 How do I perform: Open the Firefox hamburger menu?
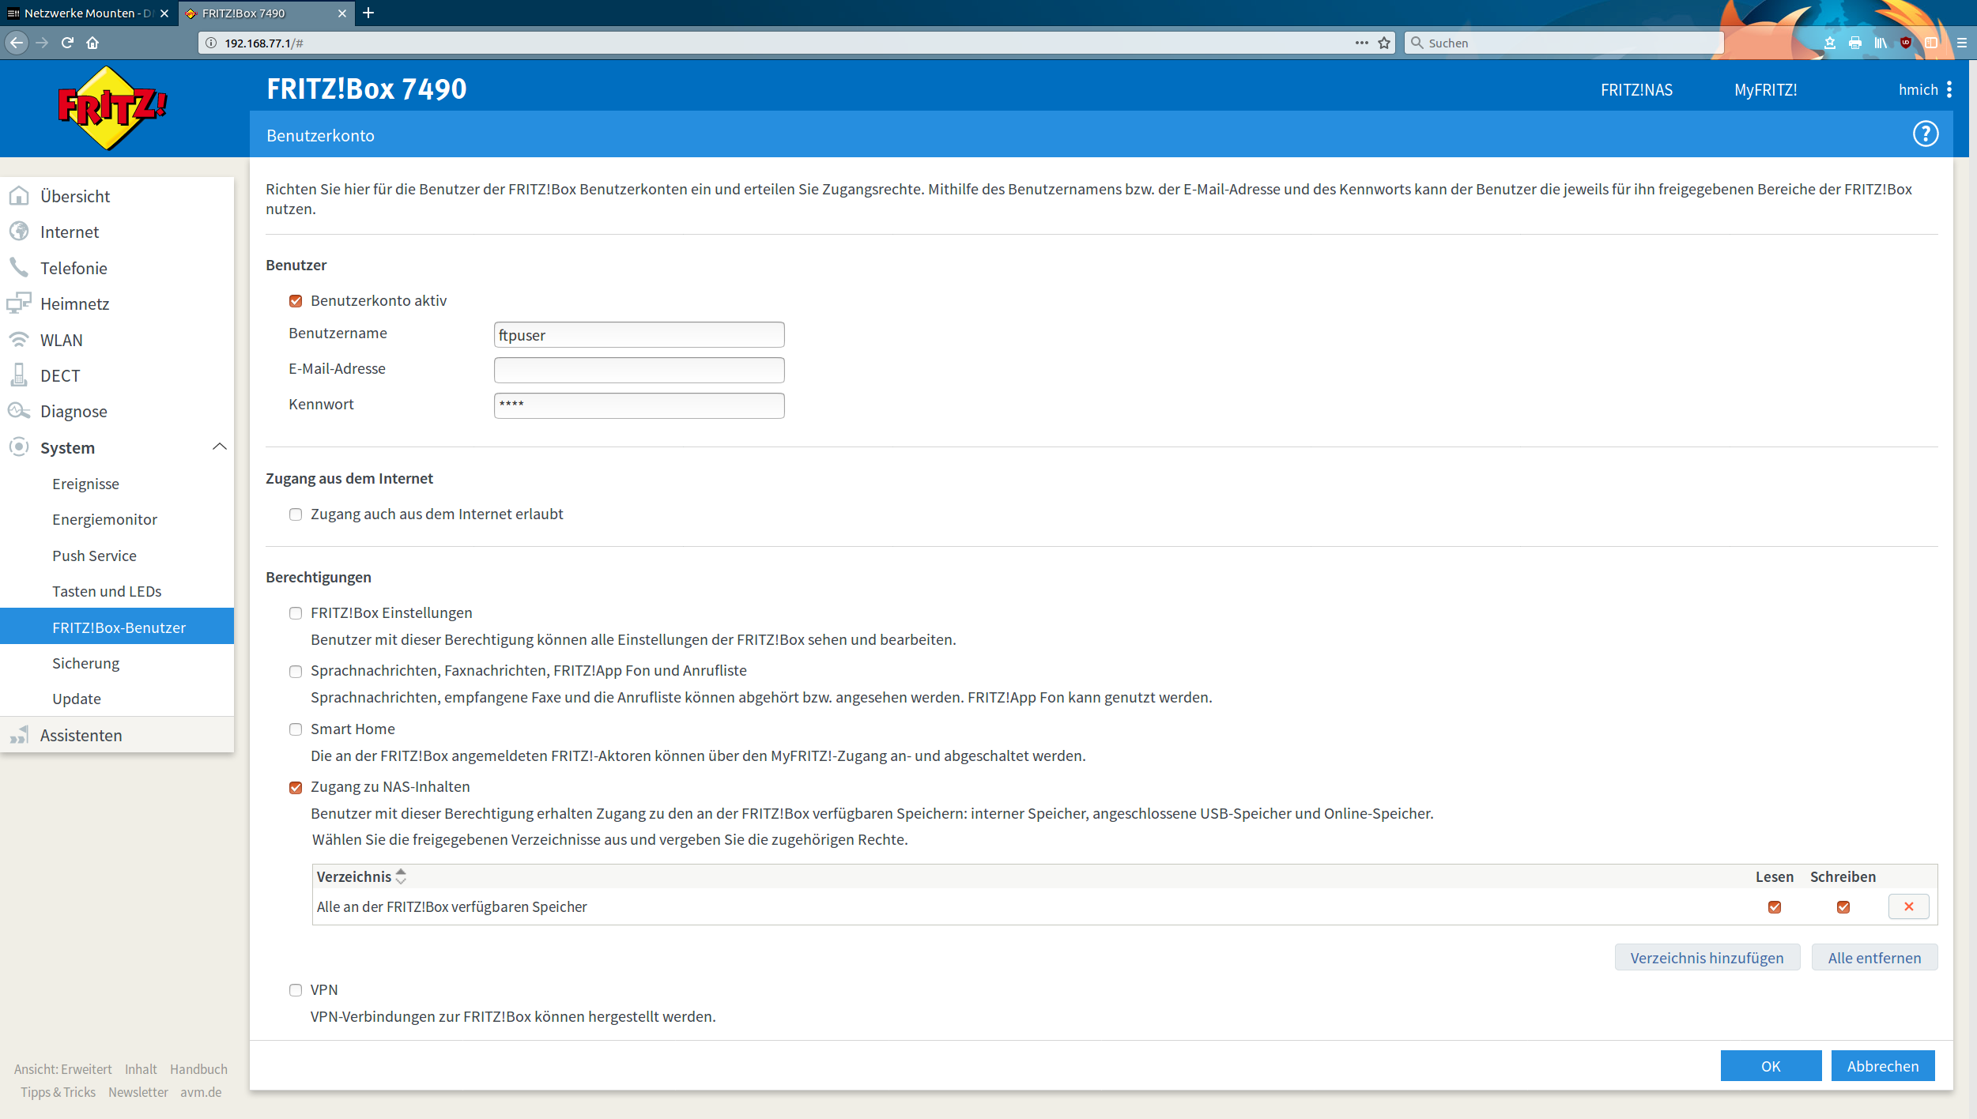click(1962, 43)
